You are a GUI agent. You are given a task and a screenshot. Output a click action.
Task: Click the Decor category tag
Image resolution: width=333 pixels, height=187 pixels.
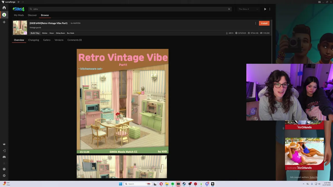click(x=52, y=33)
